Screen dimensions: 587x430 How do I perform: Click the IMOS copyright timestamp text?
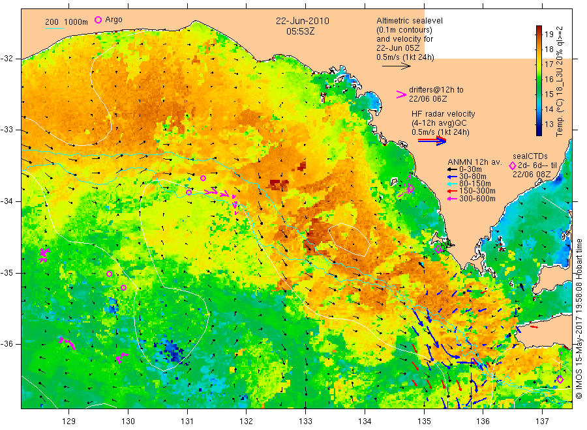(x=579, y=319)
